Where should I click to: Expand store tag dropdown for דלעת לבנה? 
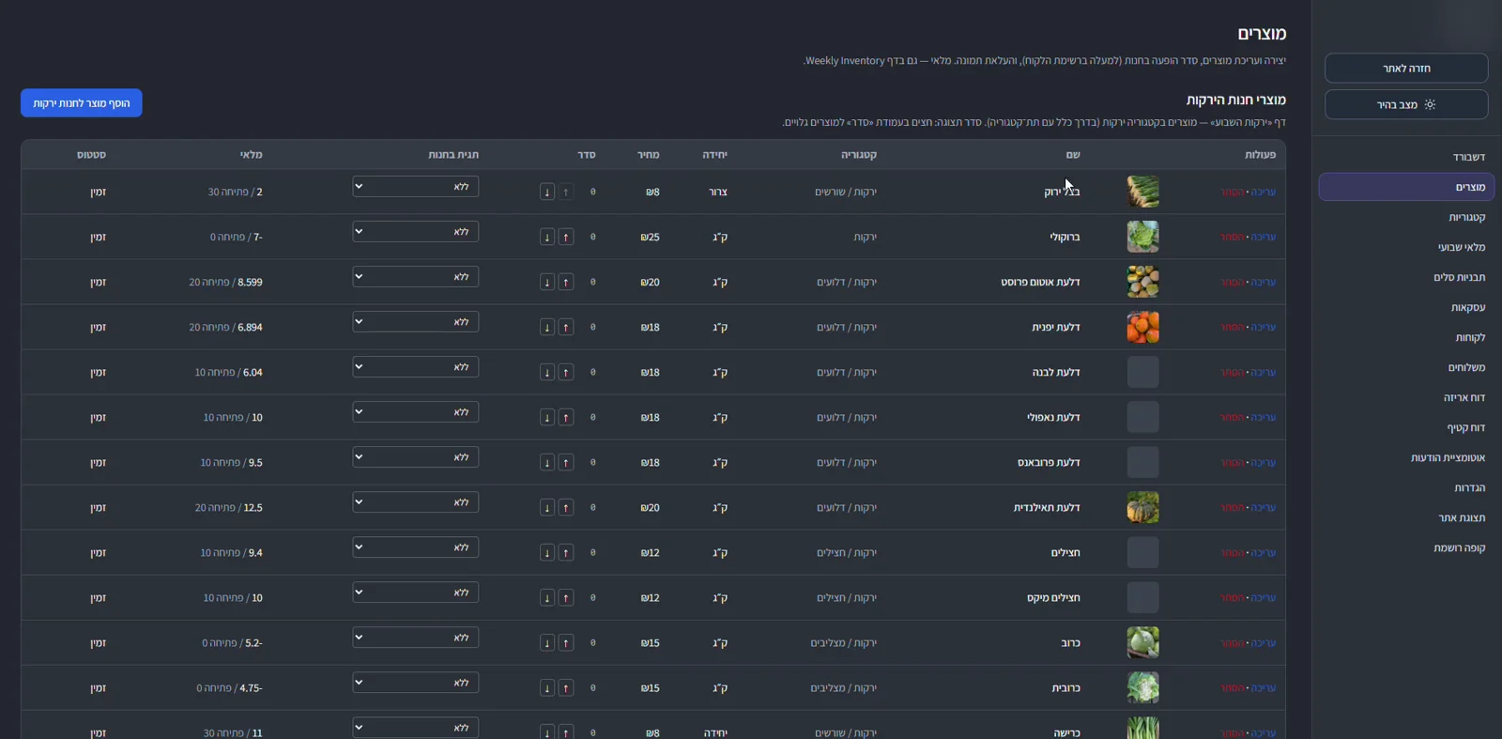tap(416, 366)
